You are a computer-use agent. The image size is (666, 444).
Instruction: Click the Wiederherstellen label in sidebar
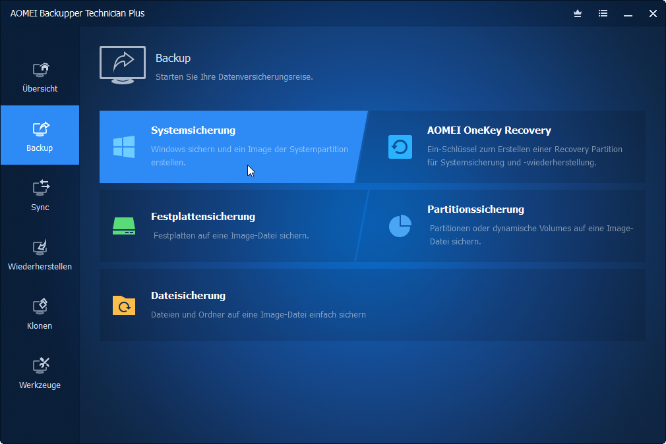pyautogui.click(x=40, y=267)
